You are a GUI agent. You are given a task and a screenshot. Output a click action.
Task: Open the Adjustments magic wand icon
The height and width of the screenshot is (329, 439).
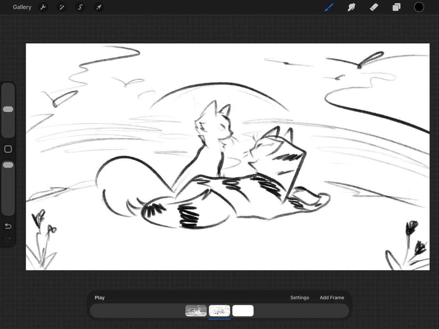tap(62, 7)
